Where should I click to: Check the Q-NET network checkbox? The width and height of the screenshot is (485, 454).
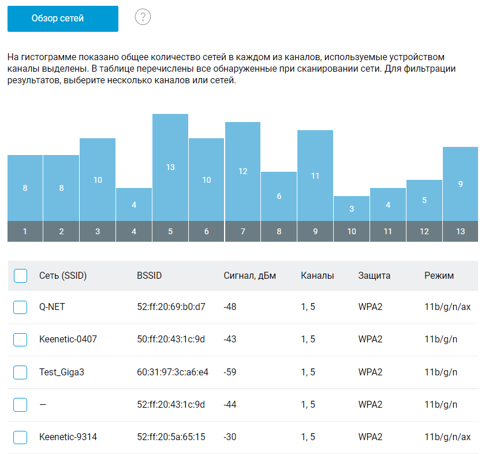pos(21,307)
